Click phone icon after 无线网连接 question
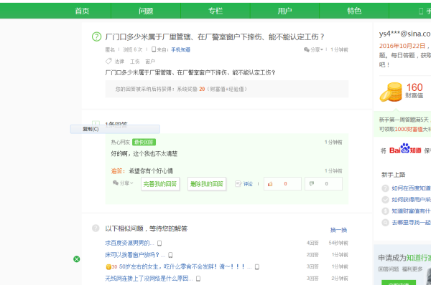Screen dimensions: 431x285 (x=198, y=279)
